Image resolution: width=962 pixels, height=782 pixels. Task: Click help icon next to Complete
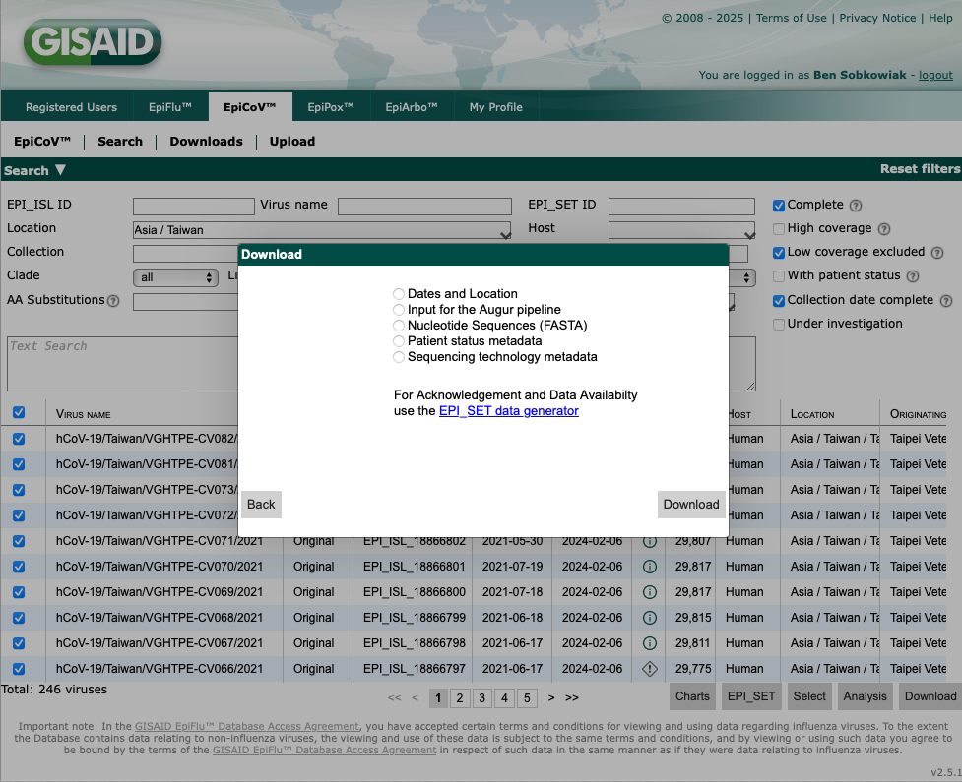(856, 206)
